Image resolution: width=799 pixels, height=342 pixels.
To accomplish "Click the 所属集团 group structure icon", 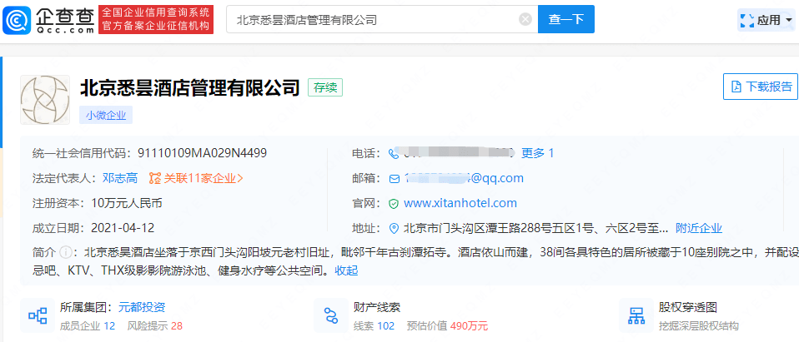I will pyautogui.click(x=38, y=315).
